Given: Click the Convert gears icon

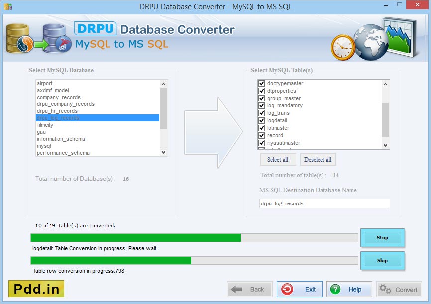Looking at the screenshot, I should pos(385,289).
